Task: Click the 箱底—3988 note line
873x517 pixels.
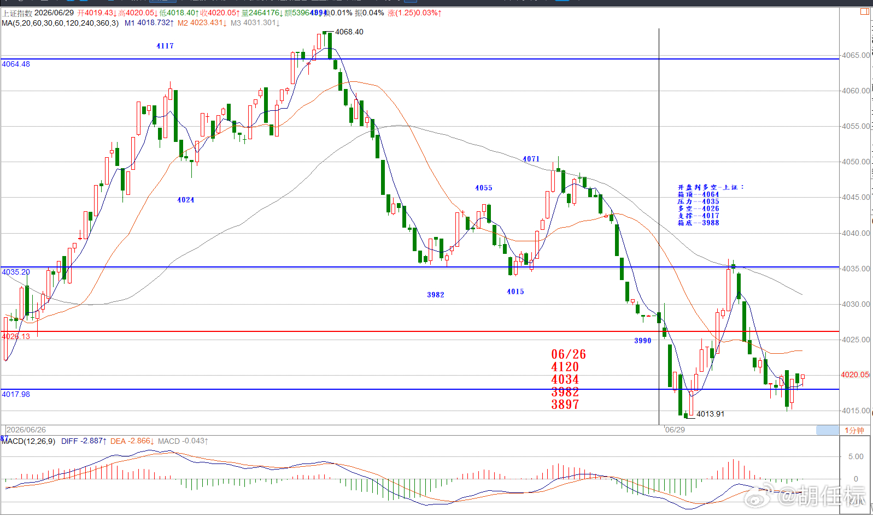Action: click(x=699, y=223)
